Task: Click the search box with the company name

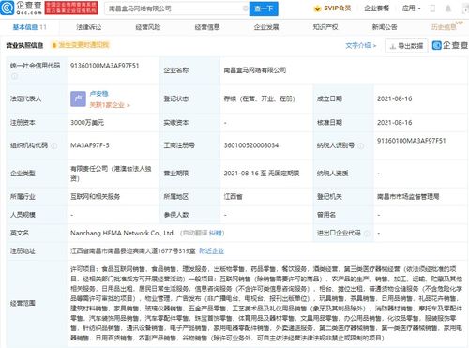Action: click(175, 8)
